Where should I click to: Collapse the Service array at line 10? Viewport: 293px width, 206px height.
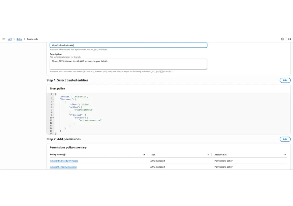pos(53,118)
